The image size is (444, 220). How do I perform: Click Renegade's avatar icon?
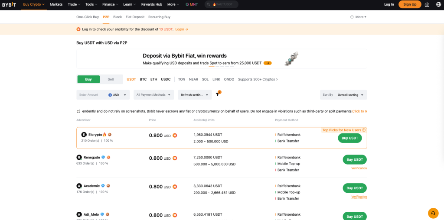tap(79, 157)
